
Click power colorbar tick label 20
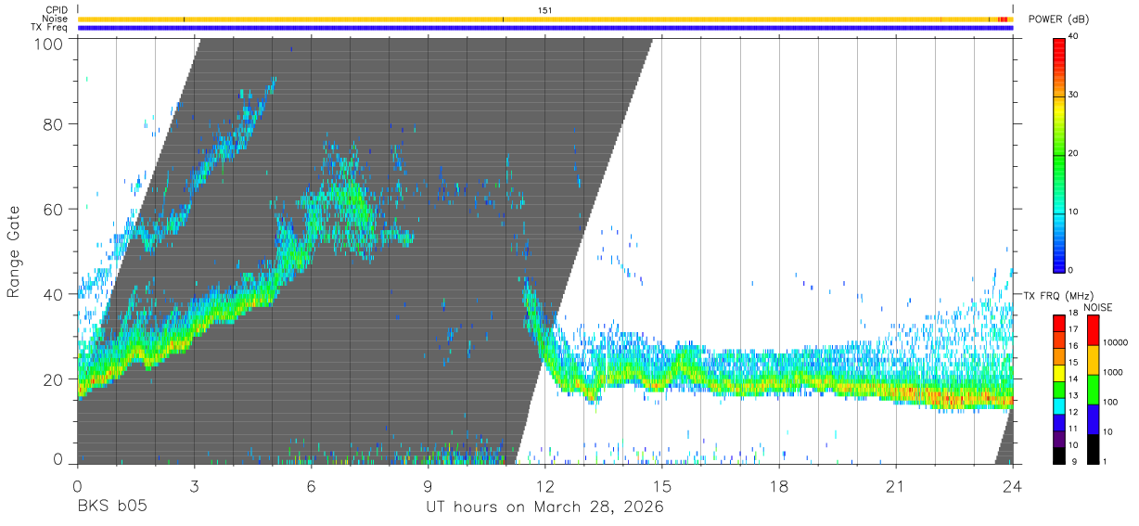click(1075, 154)
